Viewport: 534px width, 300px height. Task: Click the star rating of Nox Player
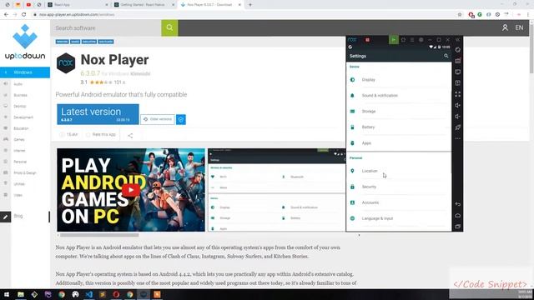pos(101,82)
